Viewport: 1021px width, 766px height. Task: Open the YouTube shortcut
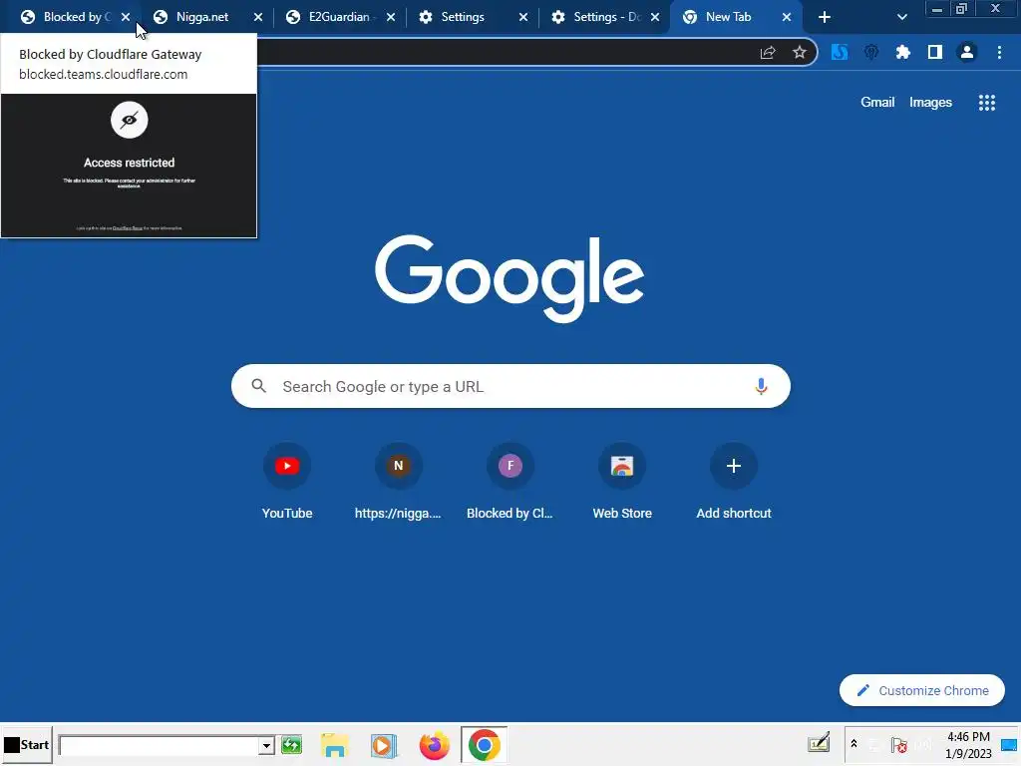287,482
